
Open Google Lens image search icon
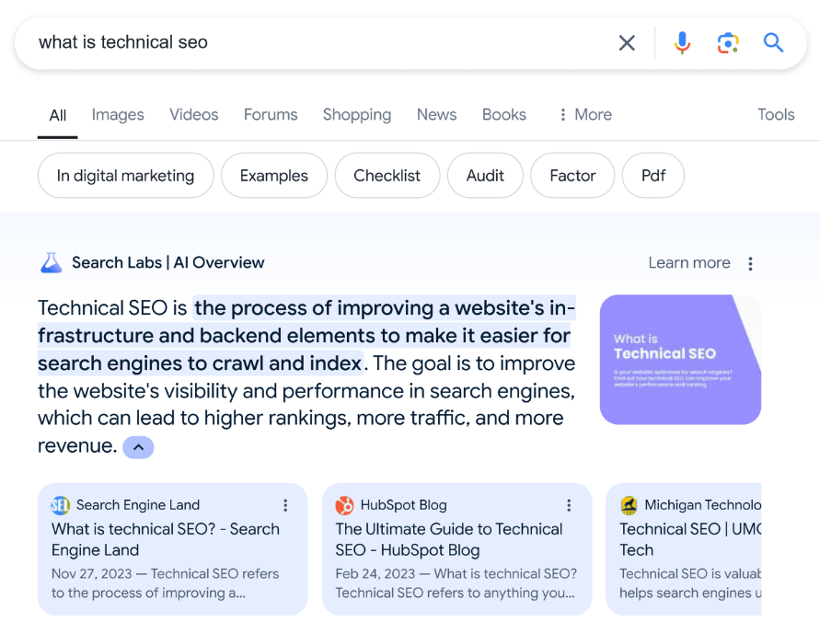coord(727,43)
